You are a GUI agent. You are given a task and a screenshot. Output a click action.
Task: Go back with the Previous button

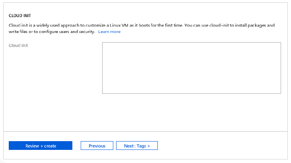point(97,146)
